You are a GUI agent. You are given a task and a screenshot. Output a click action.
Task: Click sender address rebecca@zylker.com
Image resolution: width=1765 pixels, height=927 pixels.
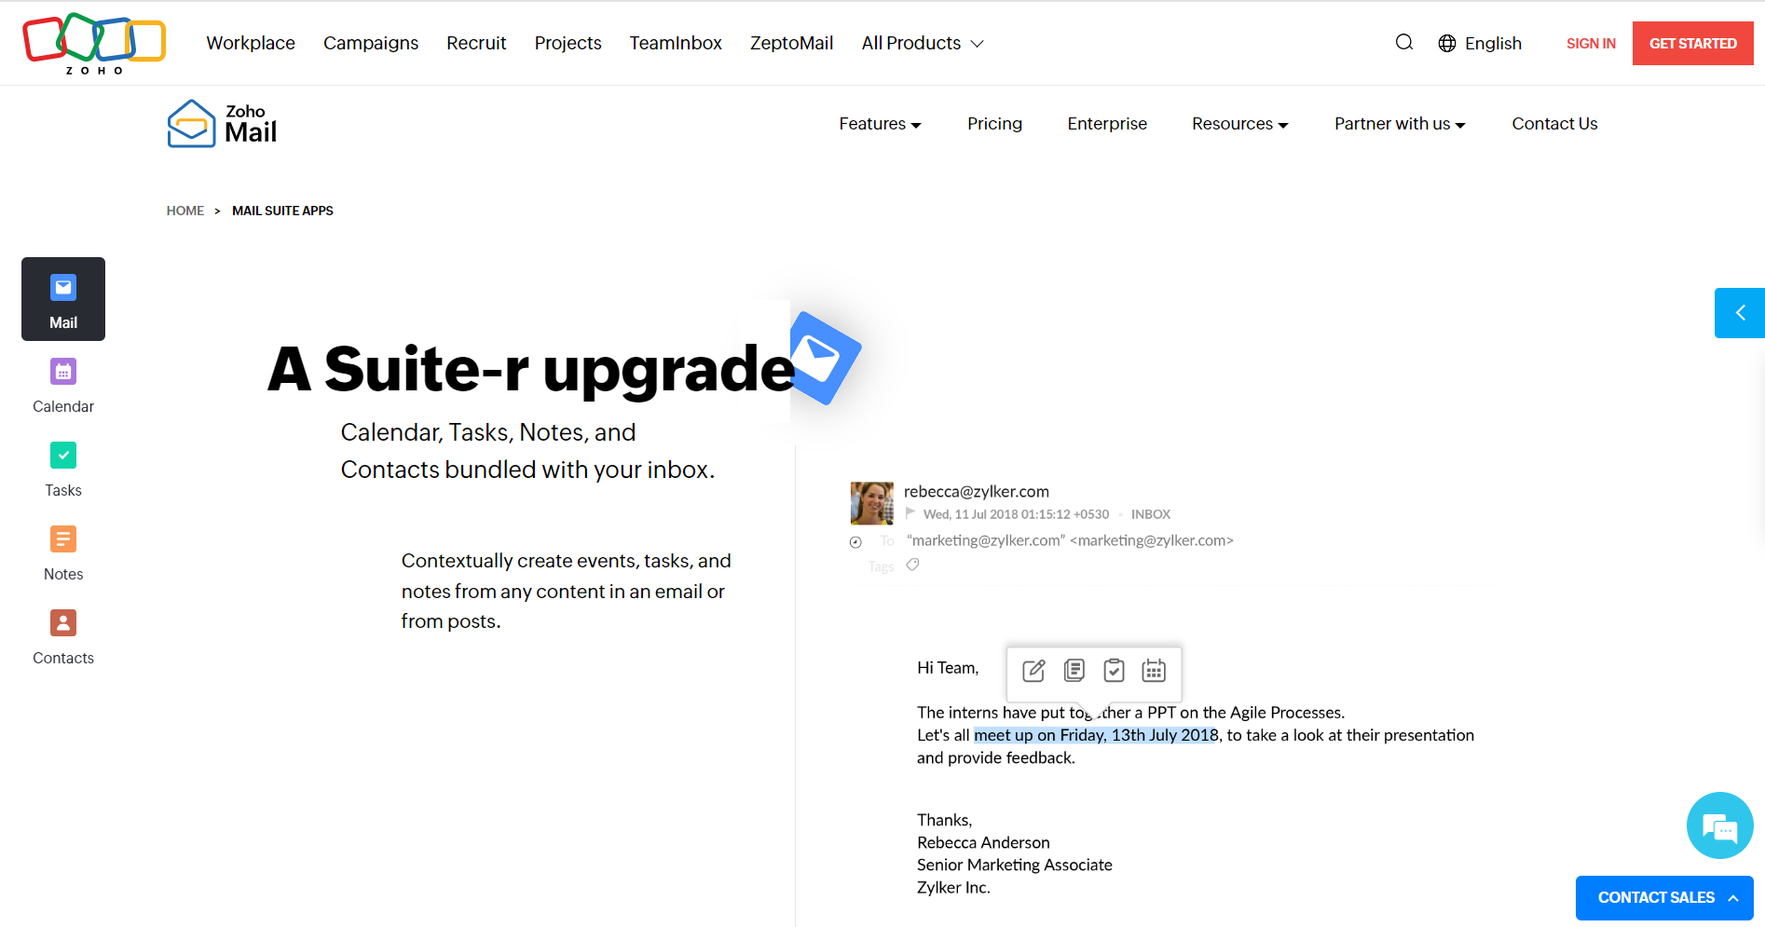977,492
